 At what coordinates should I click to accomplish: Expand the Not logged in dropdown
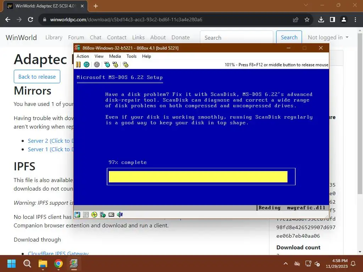(x=328, y=38)
